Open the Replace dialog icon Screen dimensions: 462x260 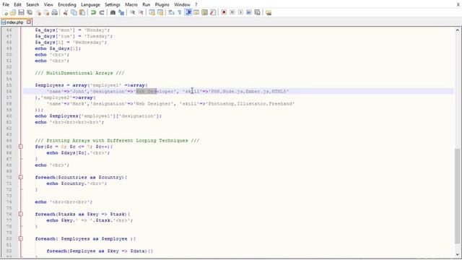121,12
